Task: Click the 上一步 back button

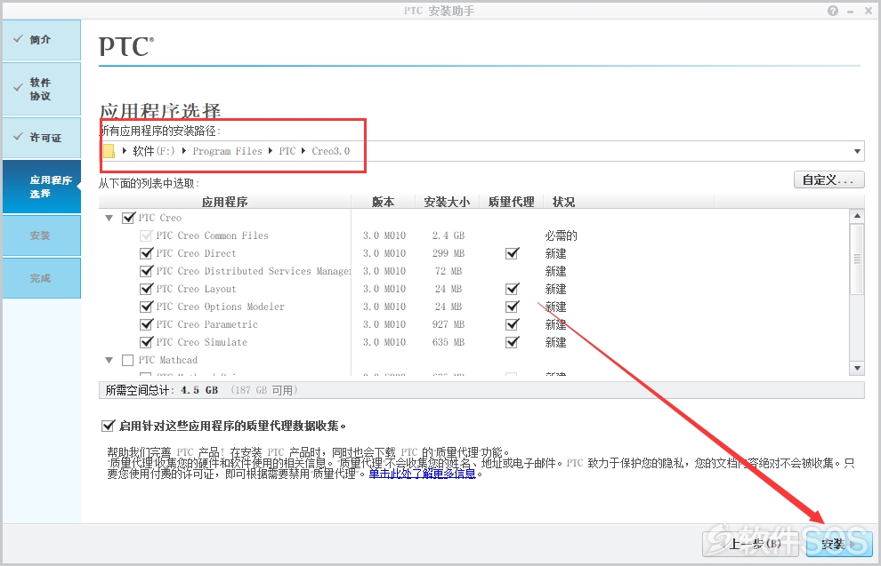Action: click(750, 544)
